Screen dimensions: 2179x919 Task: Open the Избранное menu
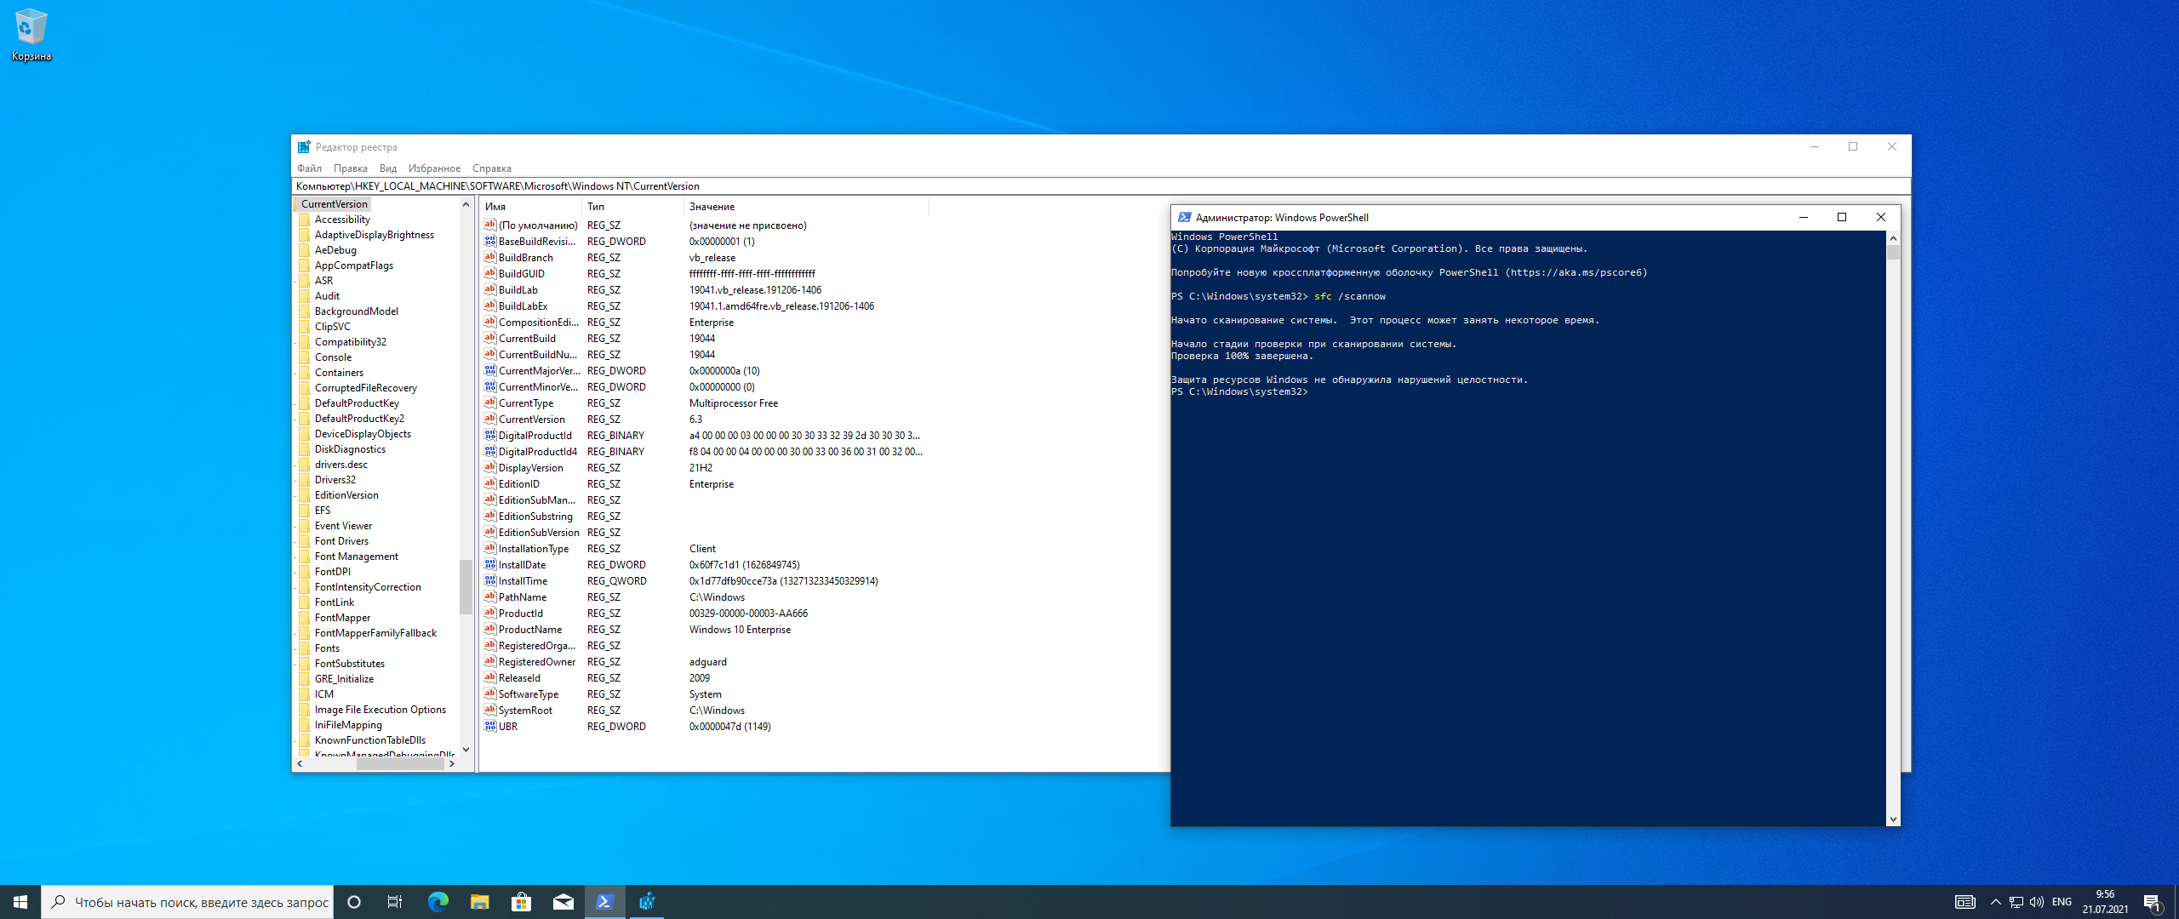click(434, 168)
